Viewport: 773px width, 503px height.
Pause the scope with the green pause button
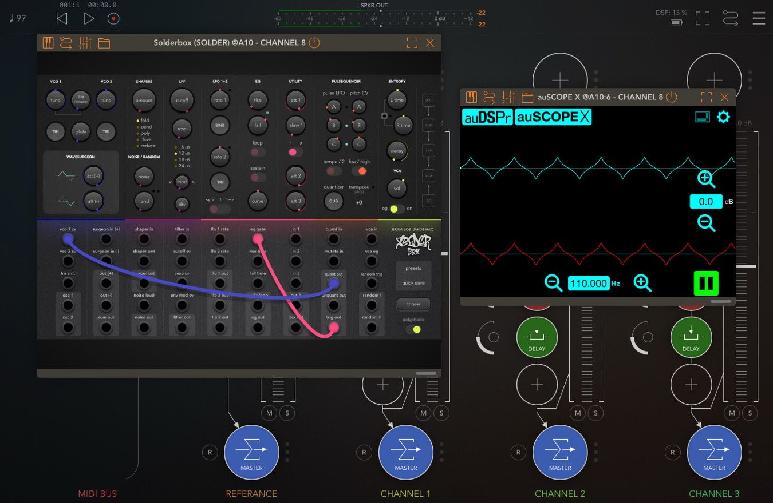pyautogui.click(x=706, y=283)
